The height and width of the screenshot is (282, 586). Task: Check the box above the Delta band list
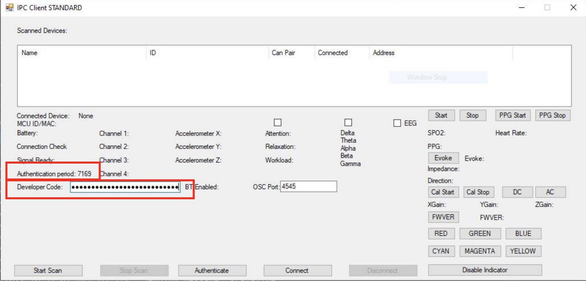[x=348, y=122]
